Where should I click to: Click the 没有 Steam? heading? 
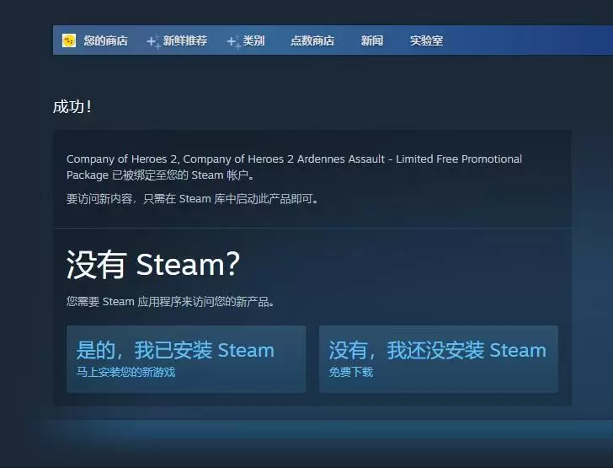(x=153, y=264)
